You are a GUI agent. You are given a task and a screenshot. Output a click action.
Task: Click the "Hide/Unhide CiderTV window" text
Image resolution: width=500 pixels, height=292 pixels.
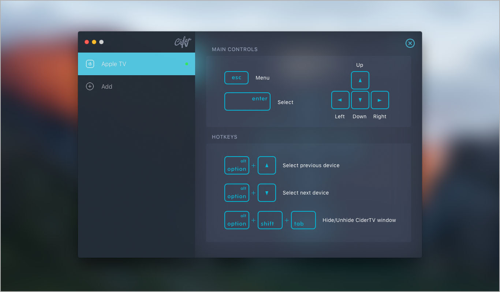[x=359, y=220]
